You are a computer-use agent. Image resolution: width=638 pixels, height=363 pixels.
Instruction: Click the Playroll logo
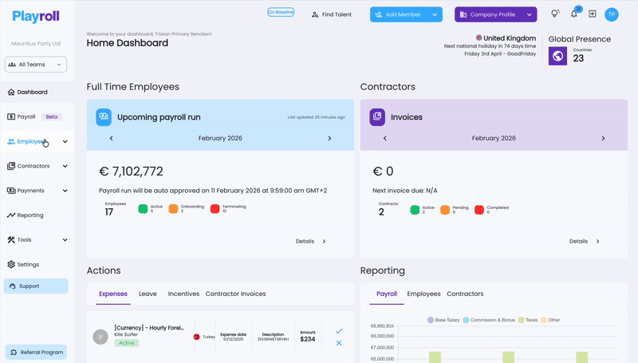coord(36,16)
